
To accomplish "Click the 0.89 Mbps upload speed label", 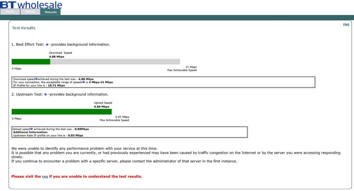I will pos(102,107).
